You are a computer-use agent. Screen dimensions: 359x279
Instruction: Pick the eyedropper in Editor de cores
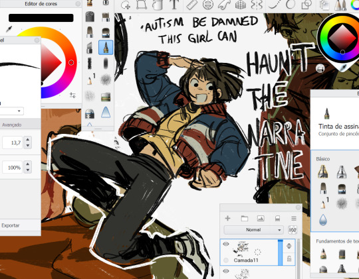point(9,29)
